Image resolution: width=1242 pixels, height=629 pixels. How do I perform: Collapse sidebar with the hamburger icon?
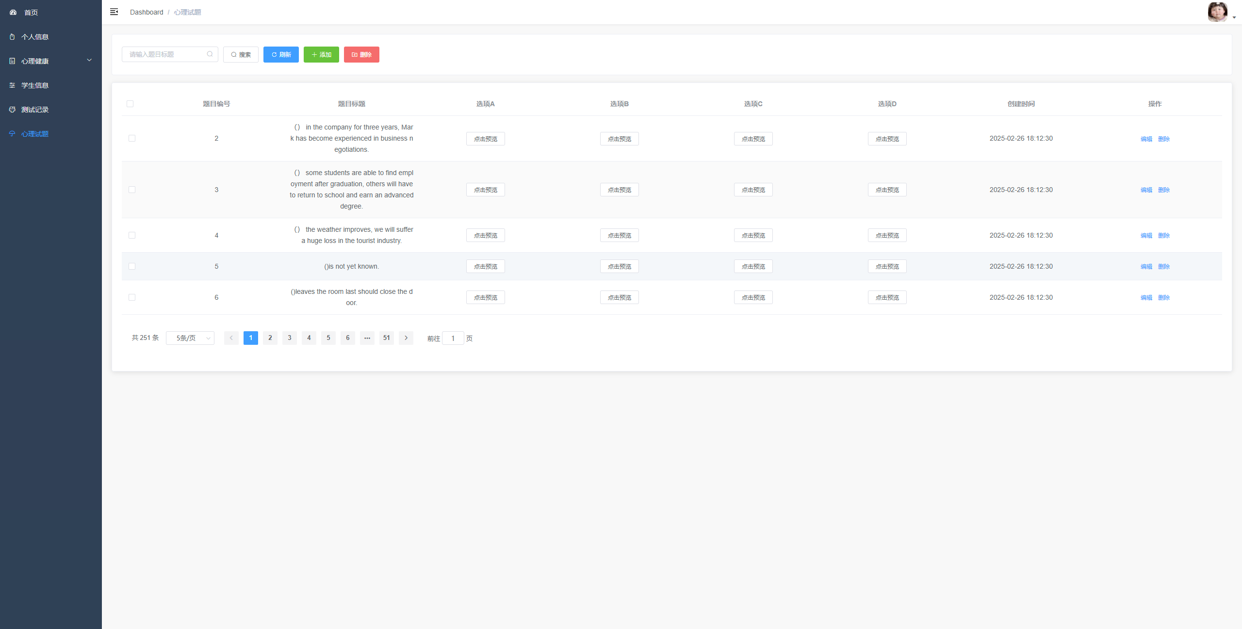(x=114, y=12)
